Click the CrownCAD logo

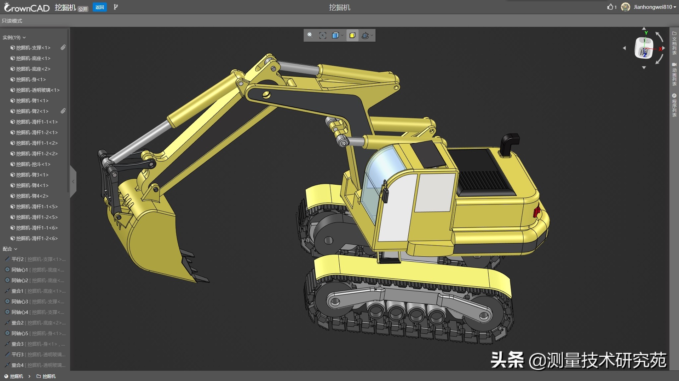click(x=27, y=7)
